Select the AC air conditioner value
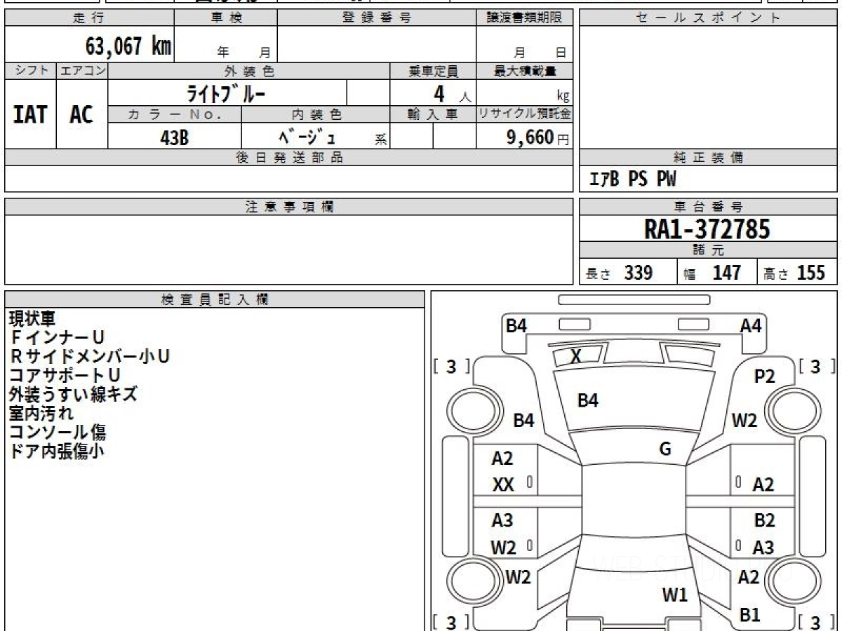The image size is (842, 631). point(82,114)
